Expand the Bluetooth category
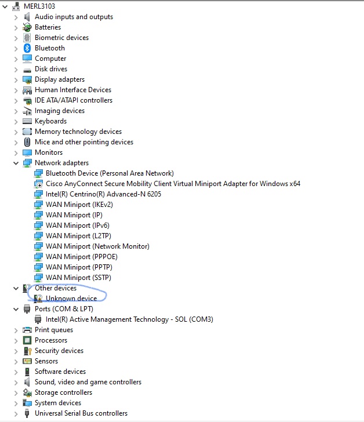The image size is (364, 422). 16,49
